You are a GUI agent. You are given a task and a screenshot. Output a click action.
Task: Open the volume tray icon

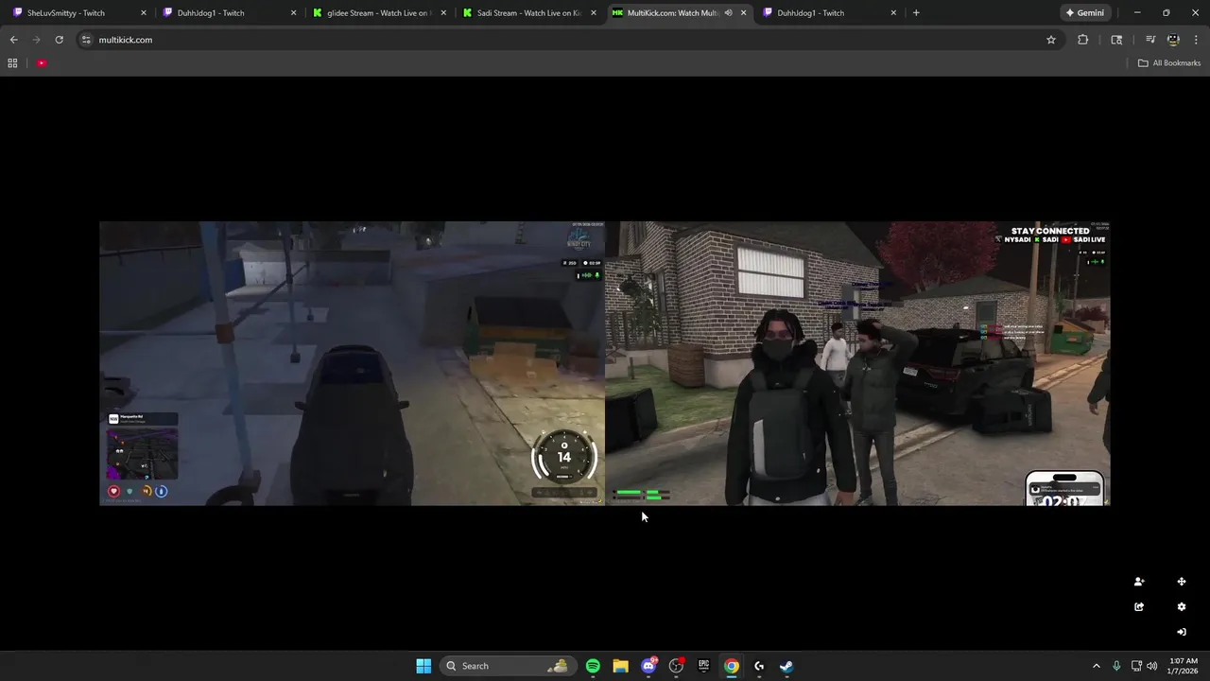[1151, 666]
